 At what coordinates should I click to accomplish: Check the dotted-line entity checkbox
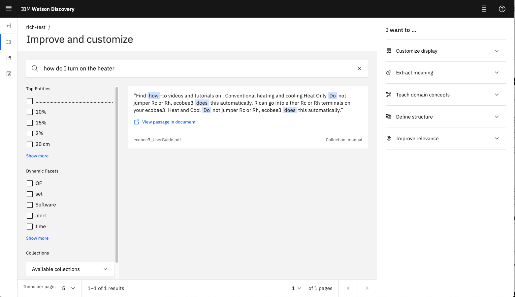[30, 101]
